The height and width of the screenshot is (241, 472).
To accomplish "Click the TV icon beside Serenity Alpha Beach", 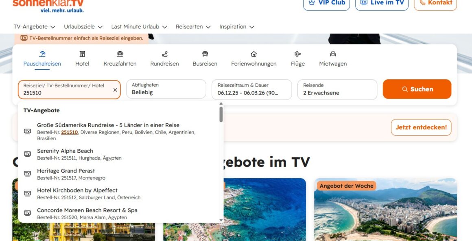I will (x=27, y=154).
